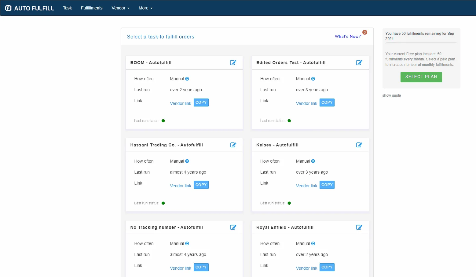Edit the Royal Enfield - Autofulfill task
This screenshot has height=277, width=476.
[x=359, y=227]
